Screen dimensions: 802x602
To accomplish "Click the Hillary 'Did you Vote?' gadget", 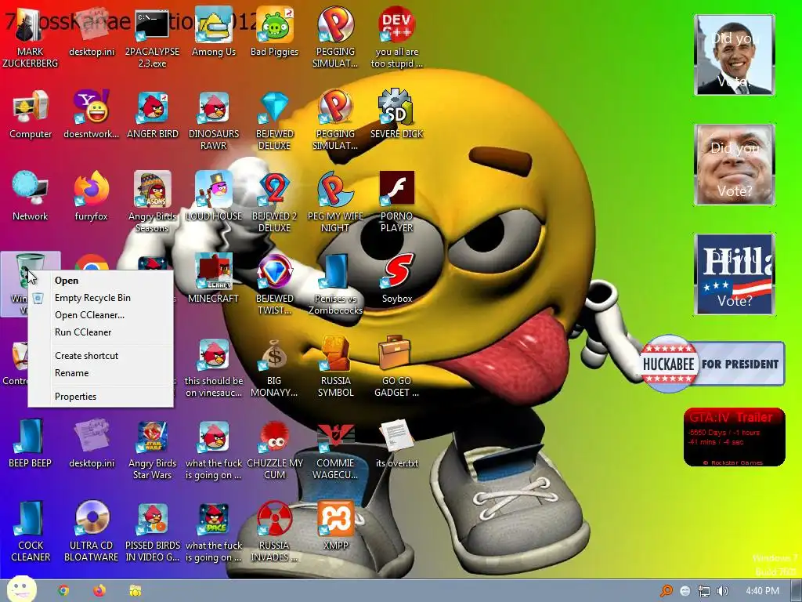I will coord(735,274).
